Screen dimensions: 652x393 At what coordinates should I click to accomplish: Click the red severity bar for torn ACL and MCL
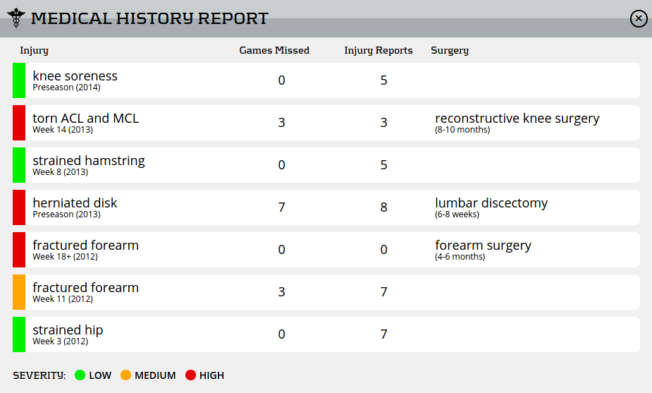pyautogui.click(x=19, y=123)
